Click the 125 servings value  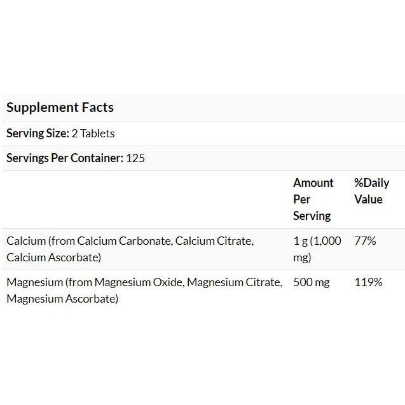135,158
